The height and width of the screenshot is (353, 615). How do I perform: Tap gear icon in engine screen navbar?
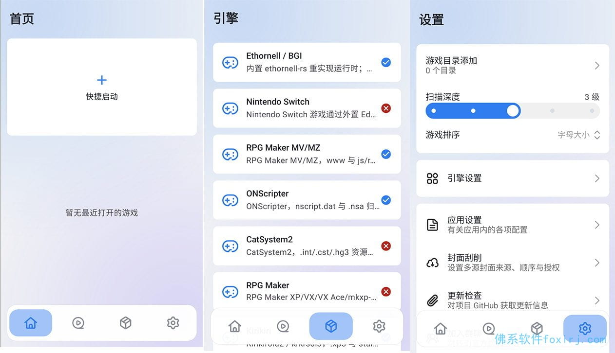[x=379, y=326]
